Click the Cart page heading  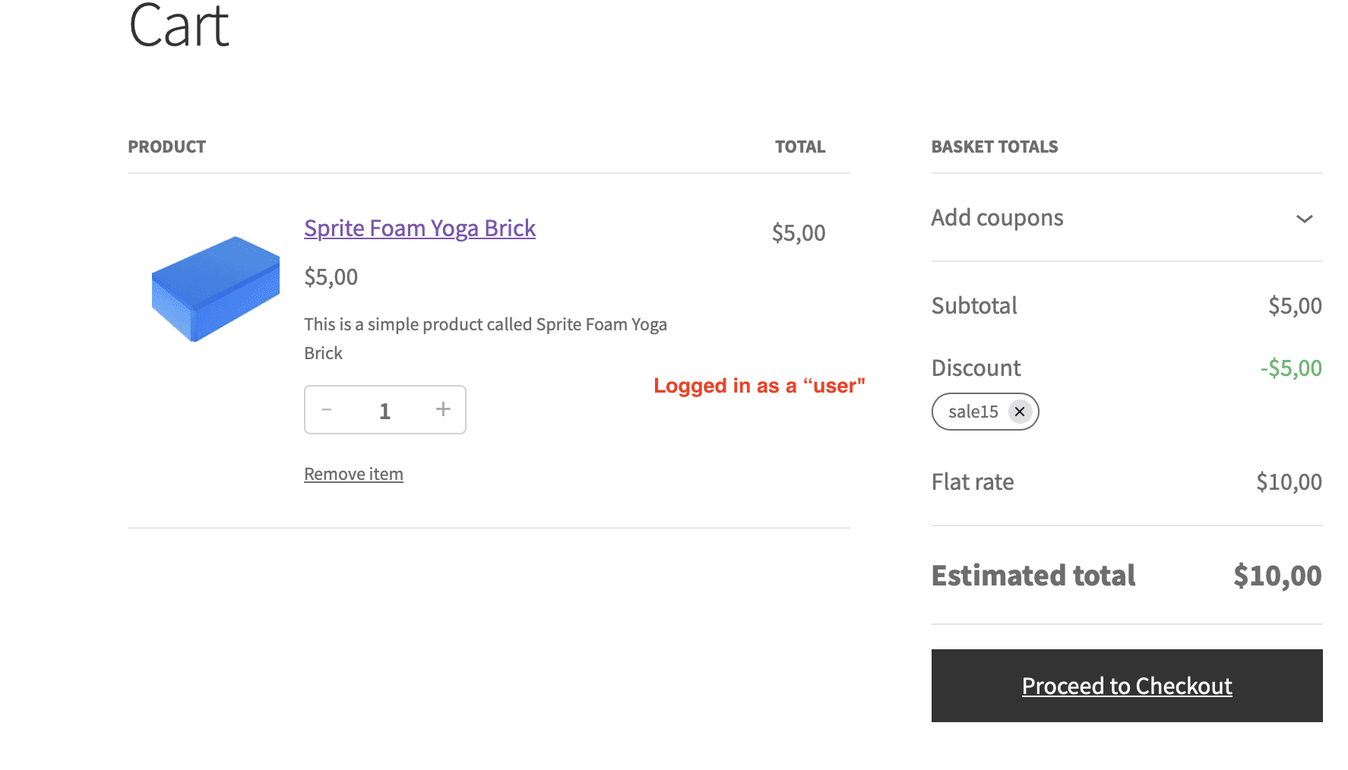pyautogui.click(x=179, y=27)
